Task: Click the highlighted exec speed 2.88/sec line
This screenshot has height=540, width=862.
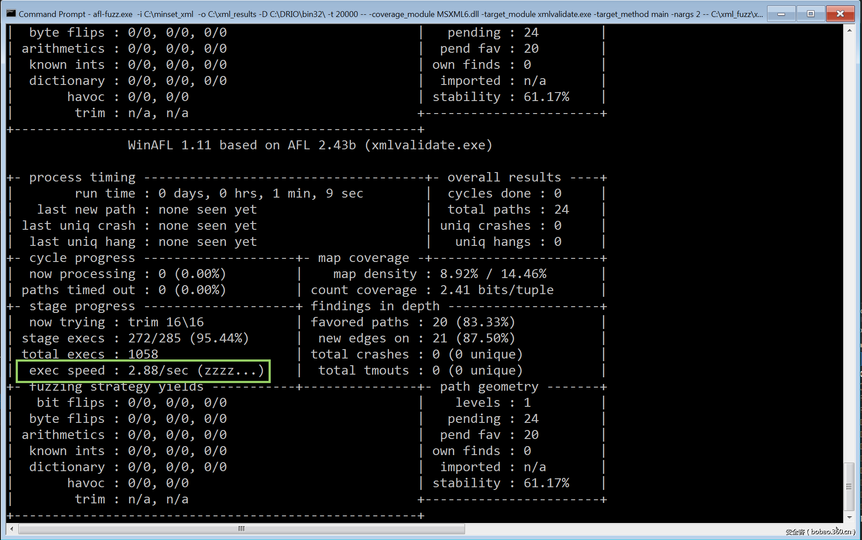Action: [143, 371]
